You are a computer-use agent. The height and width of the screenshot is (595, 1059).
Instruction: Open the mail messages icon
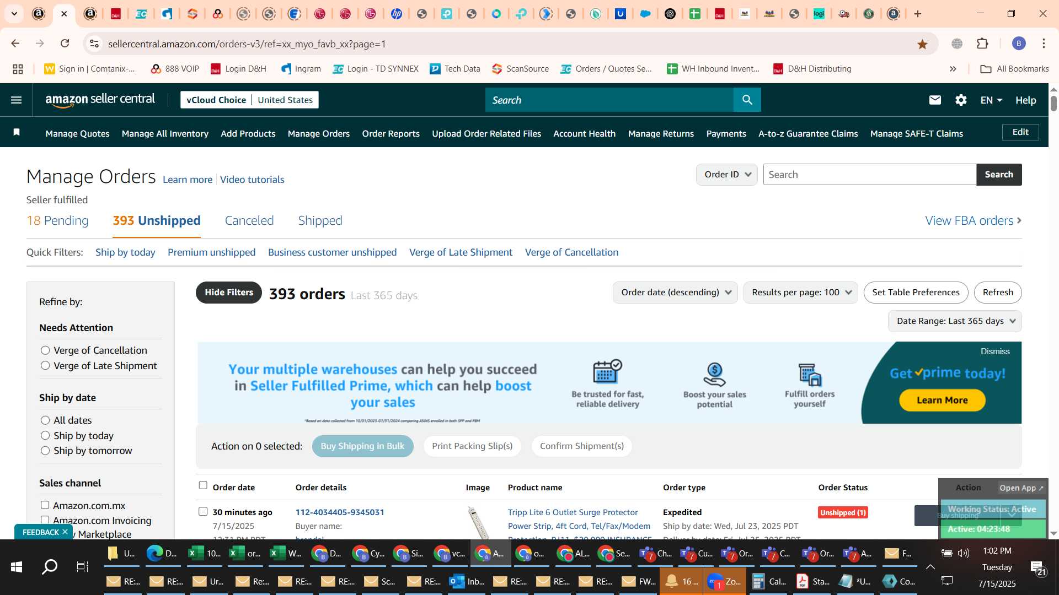tap(935, 100)
